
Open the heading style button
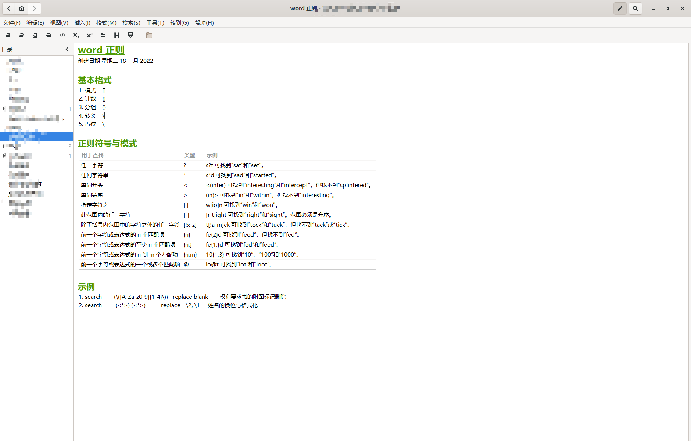[117, 35]
